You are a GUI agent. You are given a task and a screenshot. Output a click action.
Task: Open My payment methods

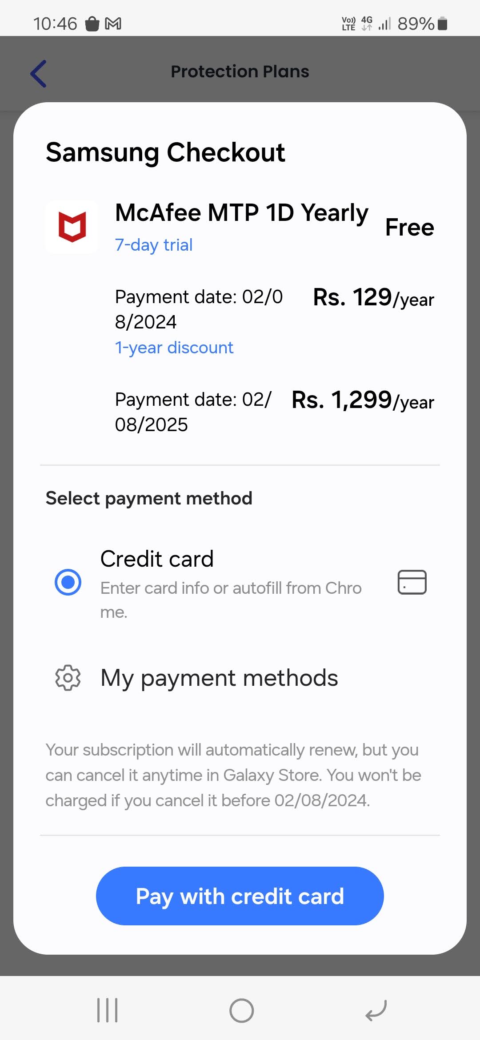tap(219, 678)
